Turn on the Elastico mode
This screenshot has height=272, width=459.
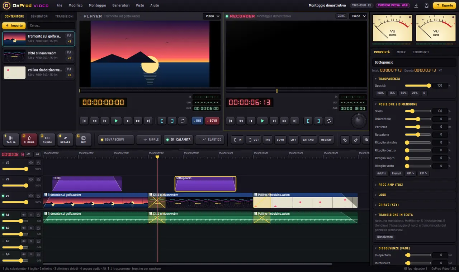210,140
